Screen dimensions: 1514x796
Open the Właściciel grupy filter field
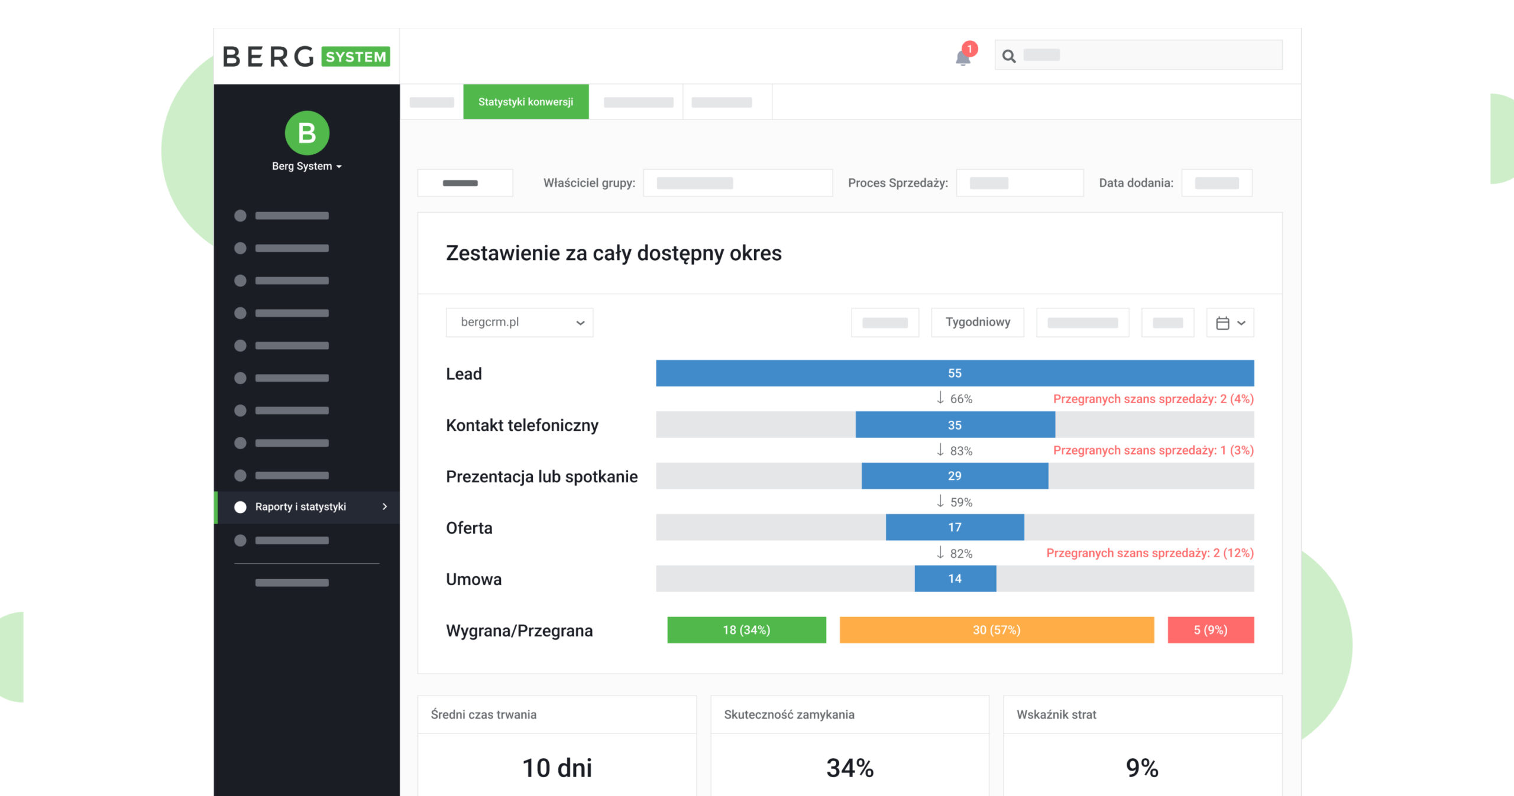[x=738, y=183]
